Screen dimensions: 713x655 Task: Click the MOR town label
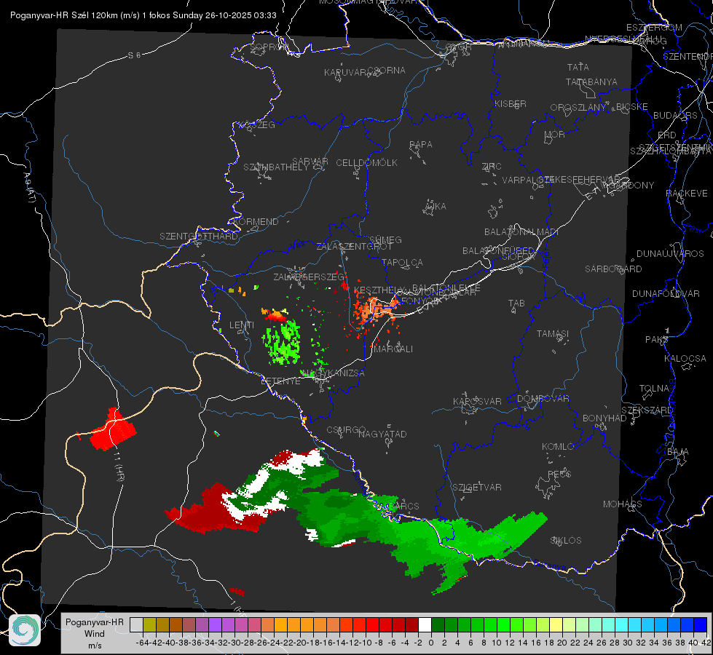[555, 135]
